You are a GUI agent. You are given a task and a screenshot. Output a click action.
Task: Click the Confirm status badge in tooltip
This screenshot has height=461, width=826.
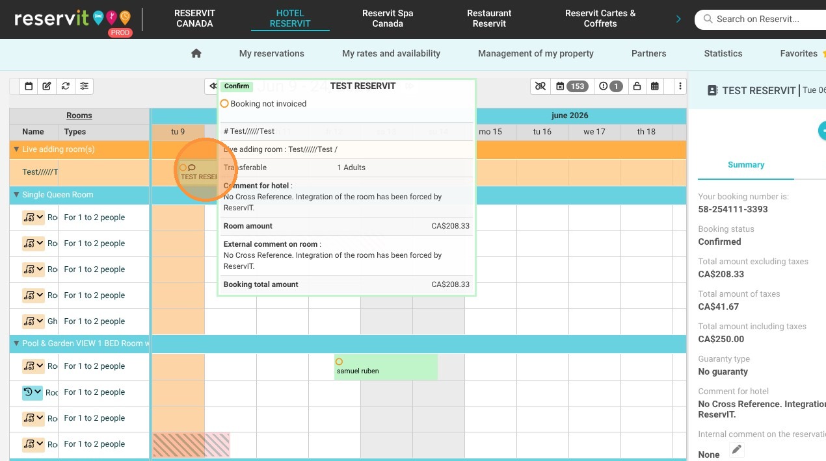(237, 86)
